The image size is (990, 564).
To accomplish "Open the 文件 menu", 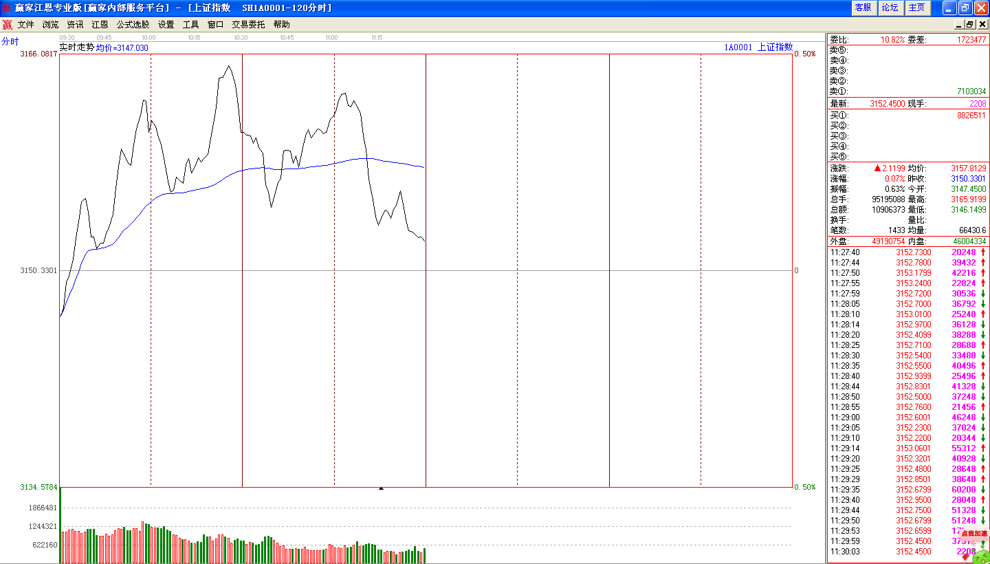I will (25, 24).
